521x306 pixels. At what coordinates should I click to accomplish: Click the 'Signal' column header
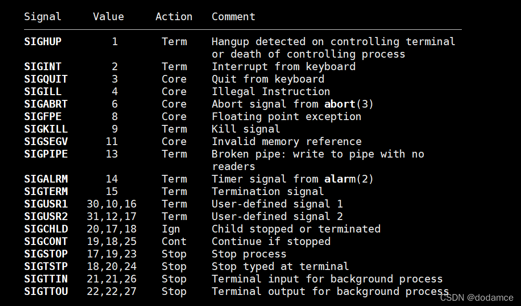[42, 17]
